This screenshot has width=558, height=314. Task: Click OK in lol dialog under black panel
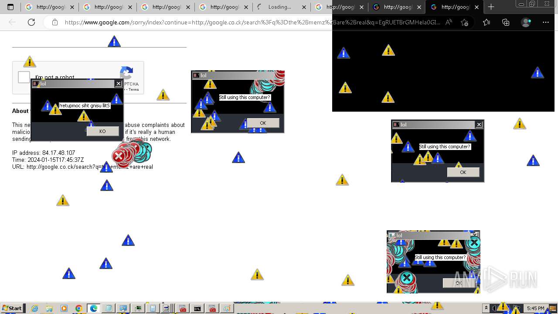coord(463,172)
